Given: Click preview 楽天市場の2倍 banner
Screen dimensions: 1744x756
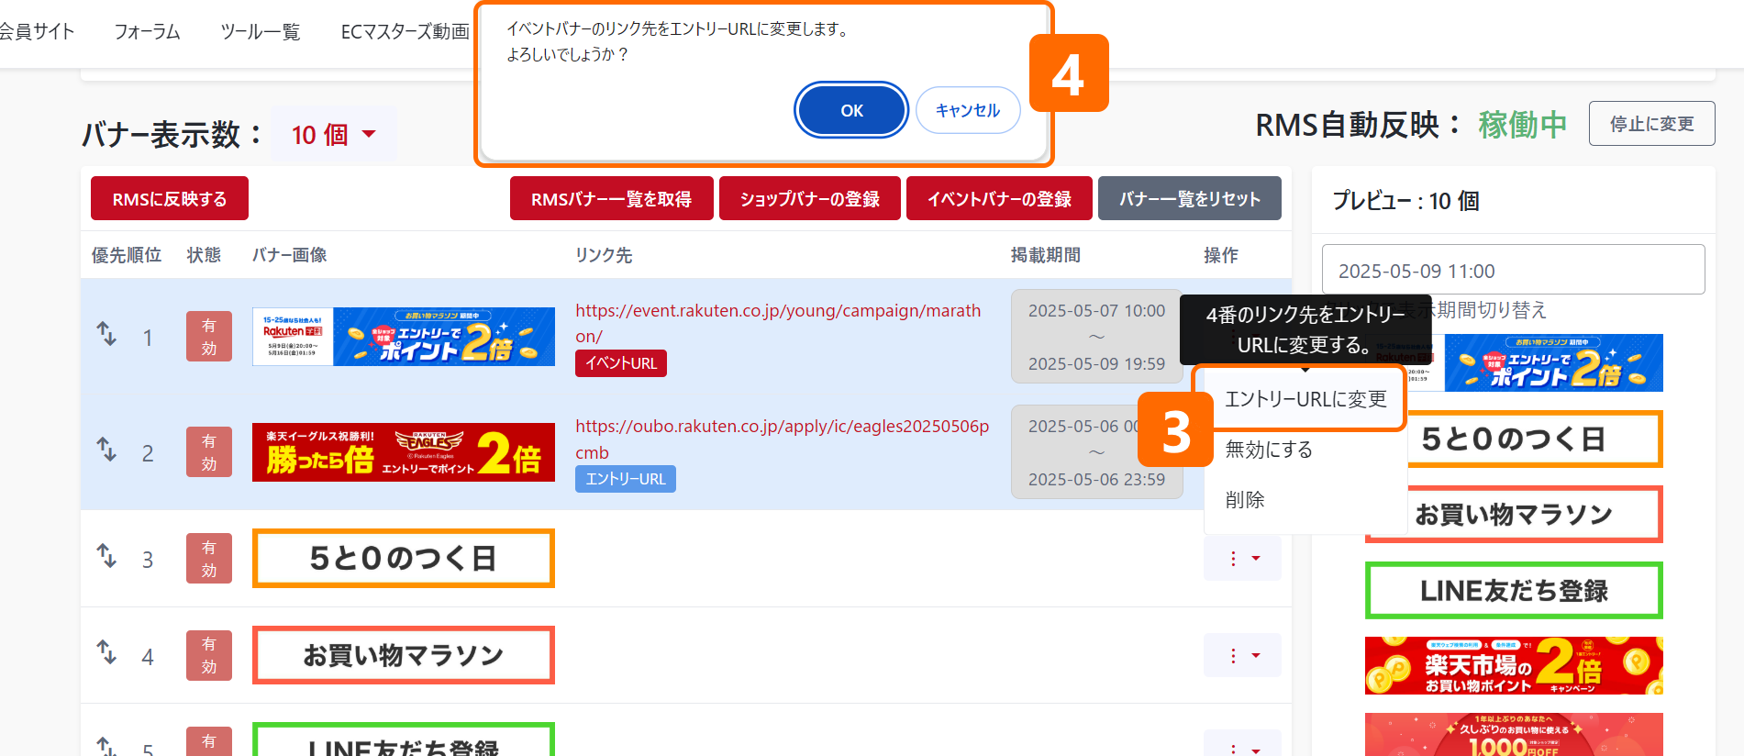Looking at the screenshot, I should pos(1514,665).
